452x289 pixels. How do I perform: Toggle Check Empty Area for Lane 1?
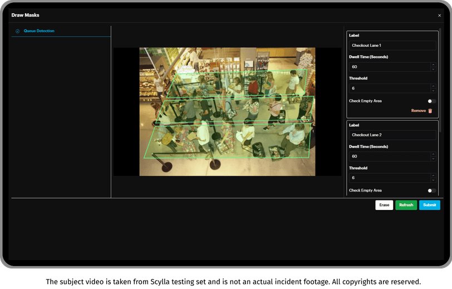click(431, 101)
